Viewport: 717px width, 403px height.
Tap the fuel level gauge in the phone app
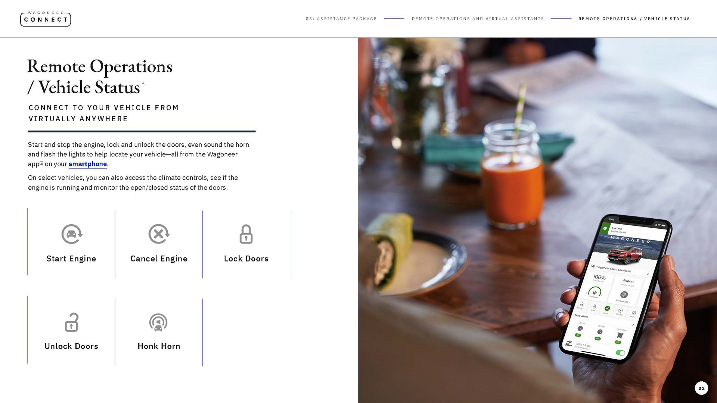point(595,292)
